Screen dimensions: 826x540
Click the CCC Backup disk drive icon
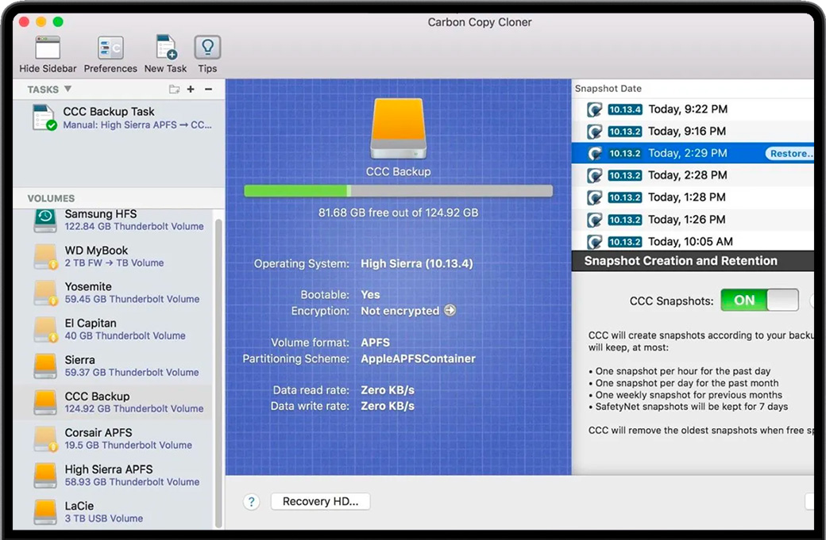[398, 128]
